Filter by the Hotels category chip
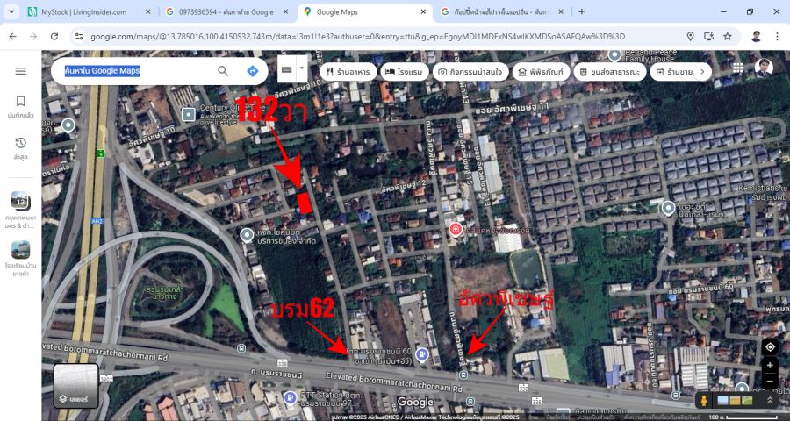Image resolution: width=790 pixels, height=421 pixels. [x=403, y=71]
